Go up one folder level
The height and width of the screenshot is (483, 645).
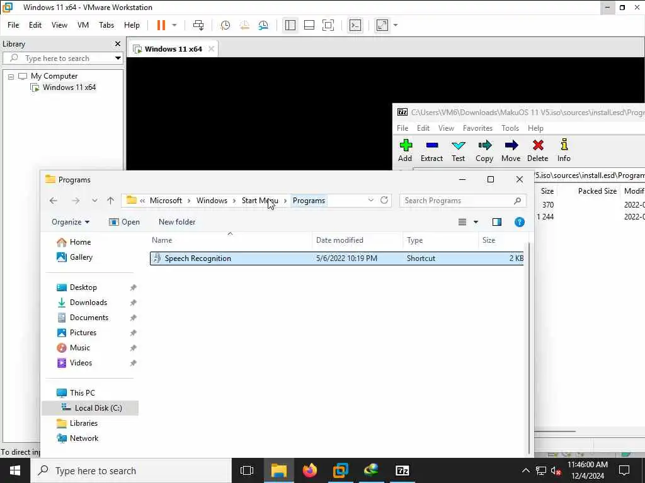[110, 201]
